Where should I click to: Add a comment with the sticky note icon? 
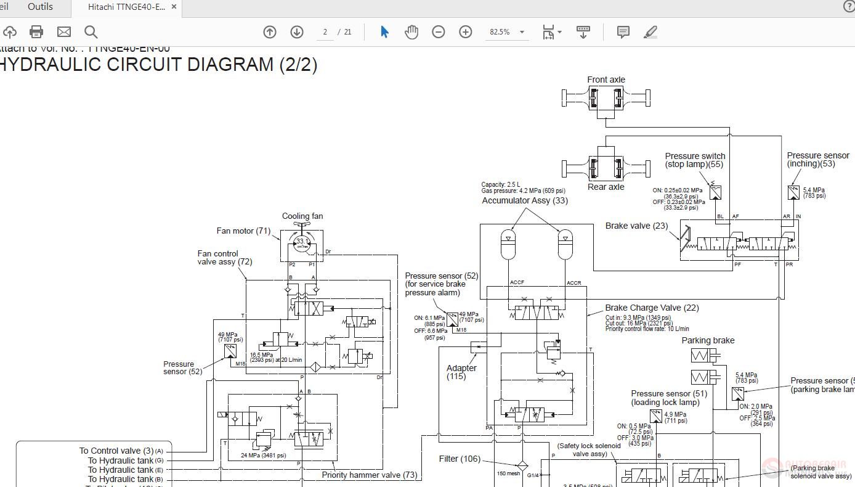(x=623, y=32)
